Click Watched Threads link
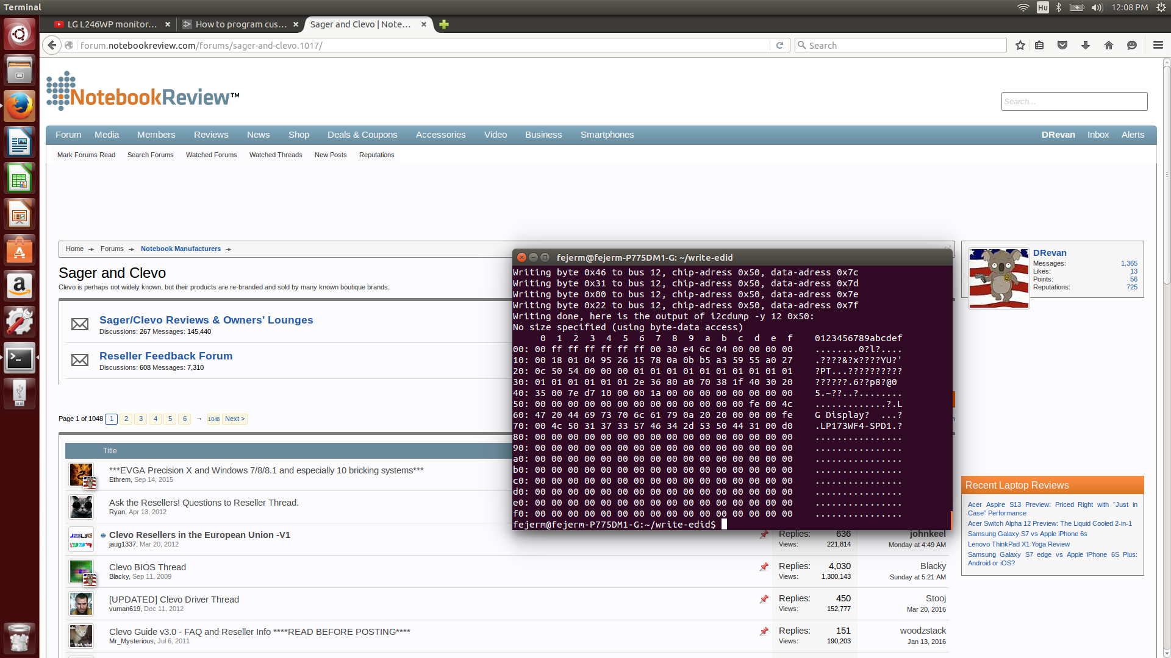 click(x=276, y=155)
